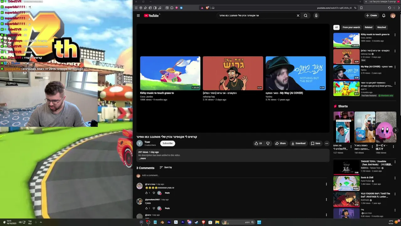Open options for Kirby music sidebar video
This screenshot has width=401, height=226.
click(395, 35)
